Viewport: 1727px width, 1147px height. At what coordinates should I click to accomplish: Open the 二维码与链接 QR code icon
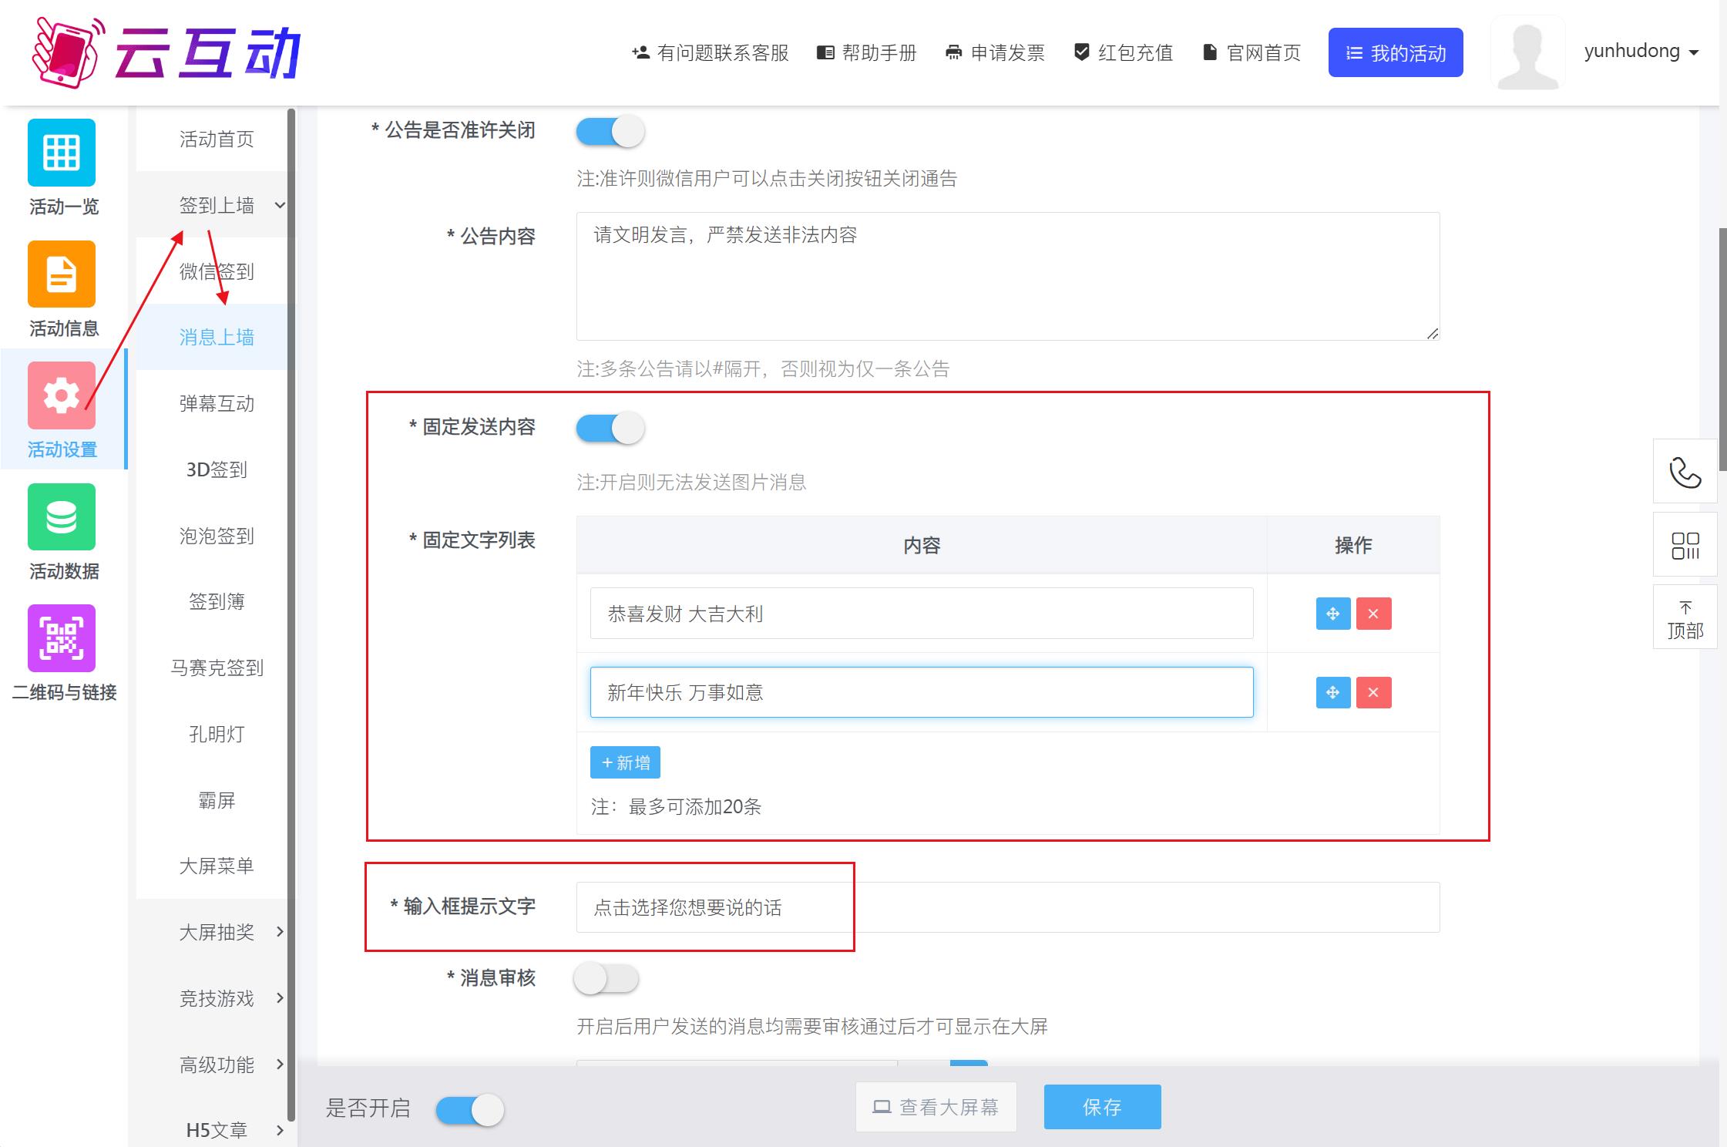(62, 638)
